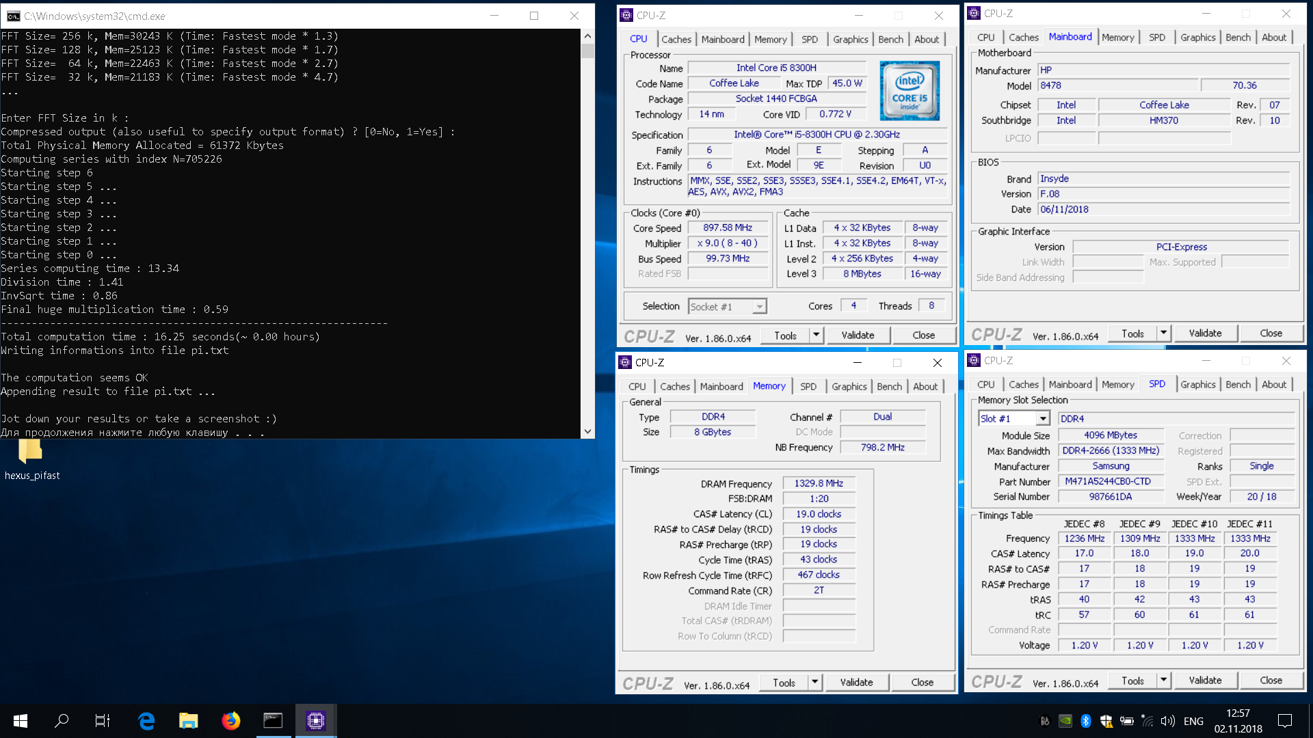This screenshot has width=1313, height=738.
Task: Click the ENG language indicator
Action: 1193,721
